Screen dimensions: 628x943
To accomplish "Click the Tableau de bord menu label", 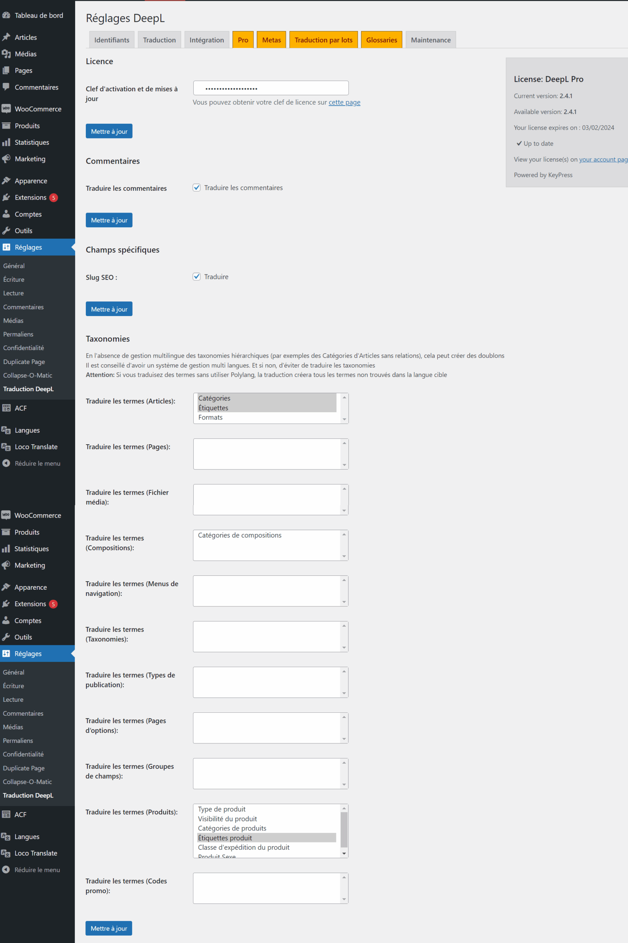I will [x=39, y=15].
